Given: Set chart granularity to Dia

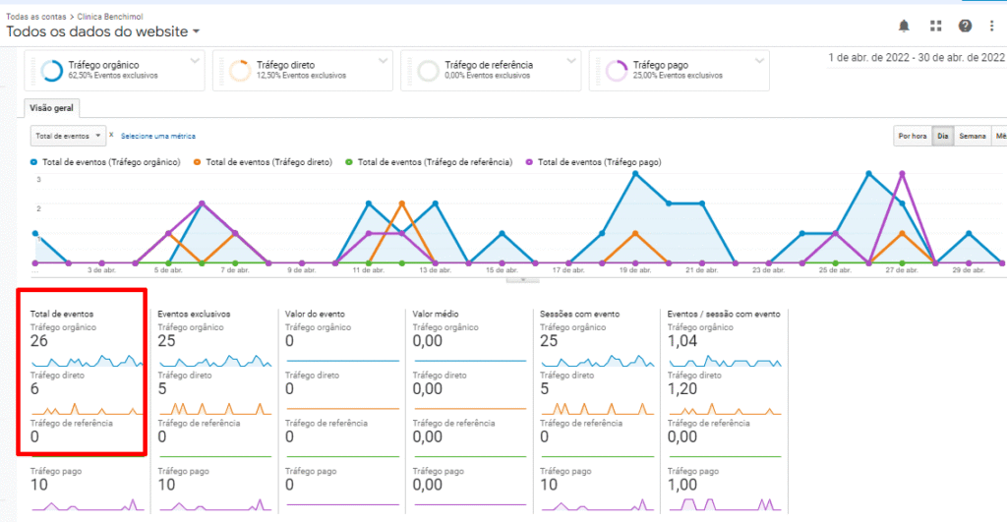Looking at the screenshot, I should tap(942, 136).
